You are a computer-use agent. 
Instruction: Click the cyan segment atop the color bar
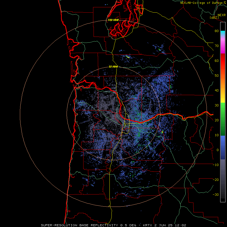(x=223, y=33)
